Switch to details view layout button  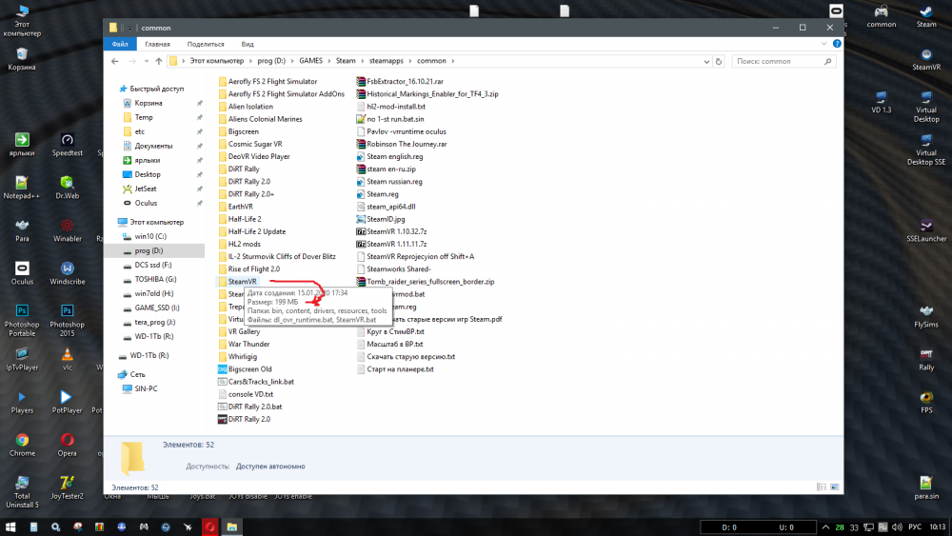822,486
